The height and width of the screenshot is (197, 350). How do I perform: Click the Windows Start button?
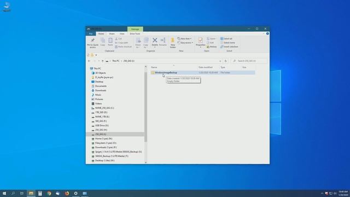click(x=4, y=193)
